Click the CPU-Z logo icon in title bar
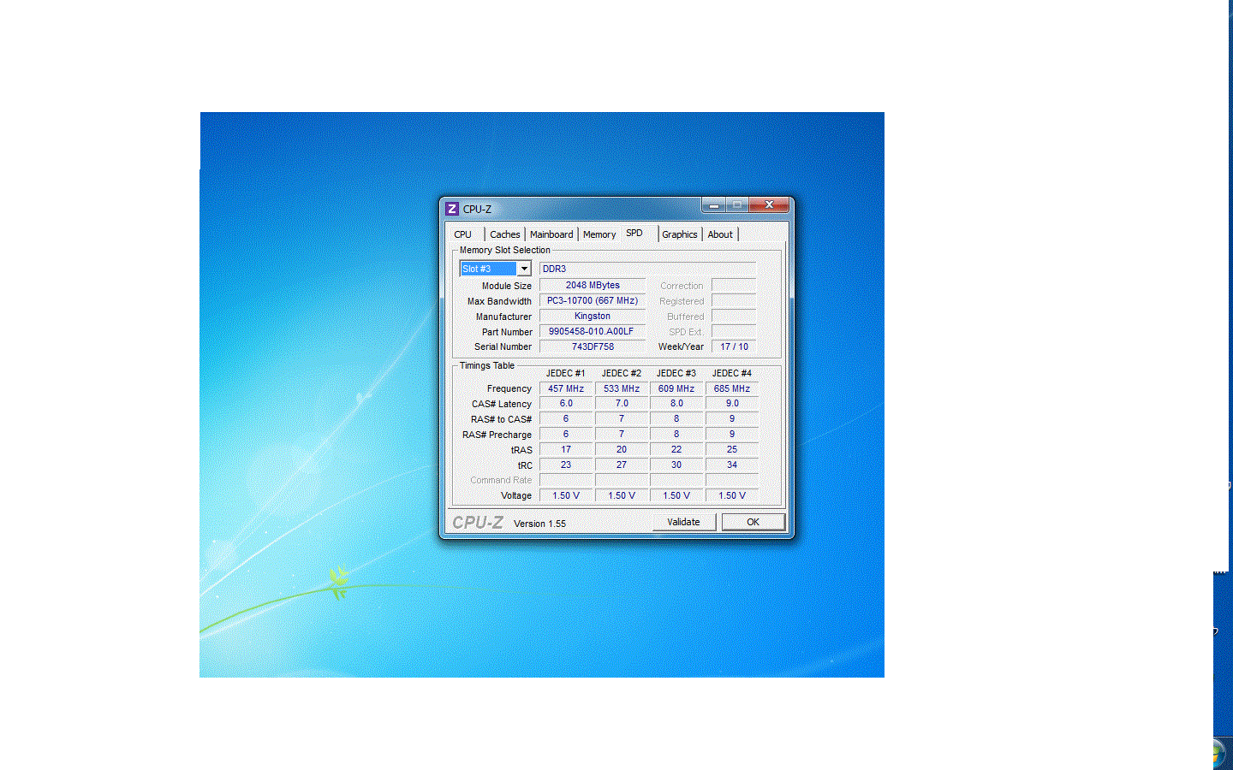 452,209
